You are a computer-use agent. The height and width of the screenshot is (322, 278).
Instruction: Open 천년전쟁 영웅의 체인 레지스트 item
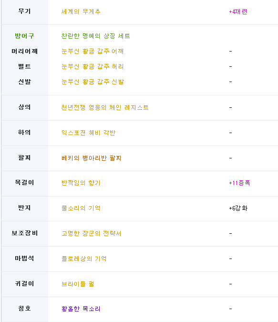coord(105,107)
